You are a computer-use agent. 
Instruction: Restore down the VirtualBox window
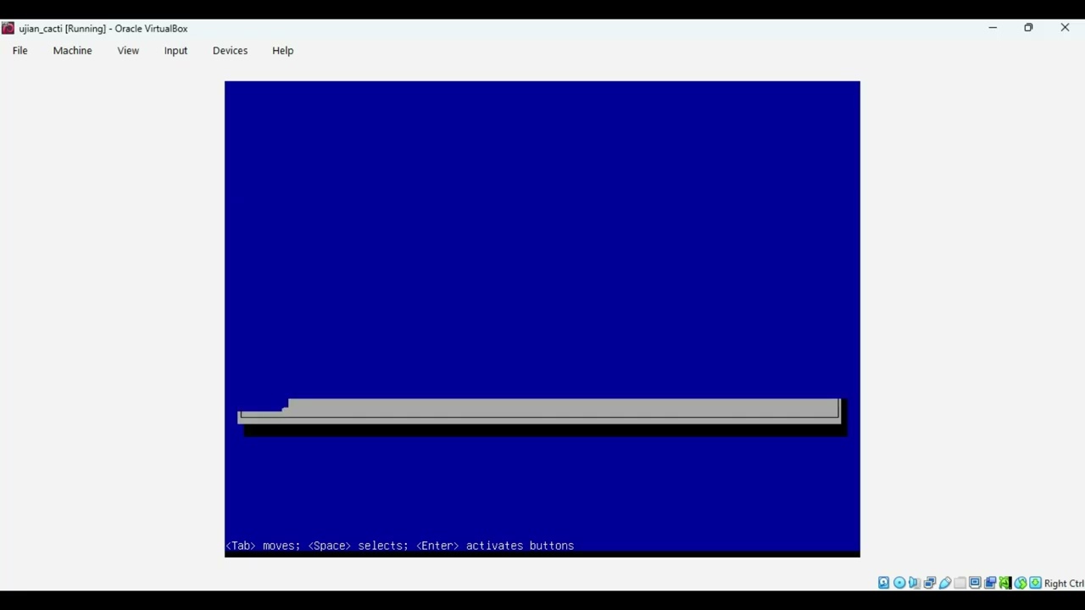[x=1028, y=28]
